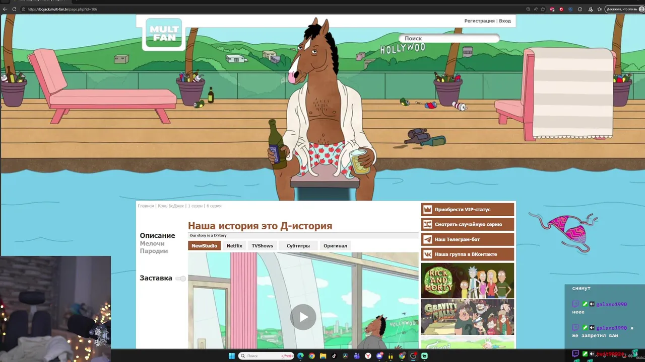The image size is (645, 362).
Task: Click the Докажите, что это вы profile button
Action: pyautogui.click(x=624, y=9)
